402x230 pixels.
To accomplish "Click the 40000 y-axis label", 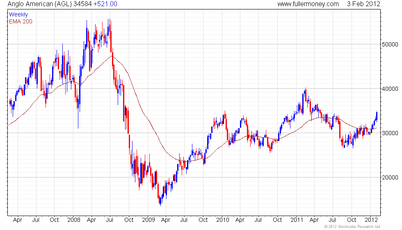I will click(390, 89).
